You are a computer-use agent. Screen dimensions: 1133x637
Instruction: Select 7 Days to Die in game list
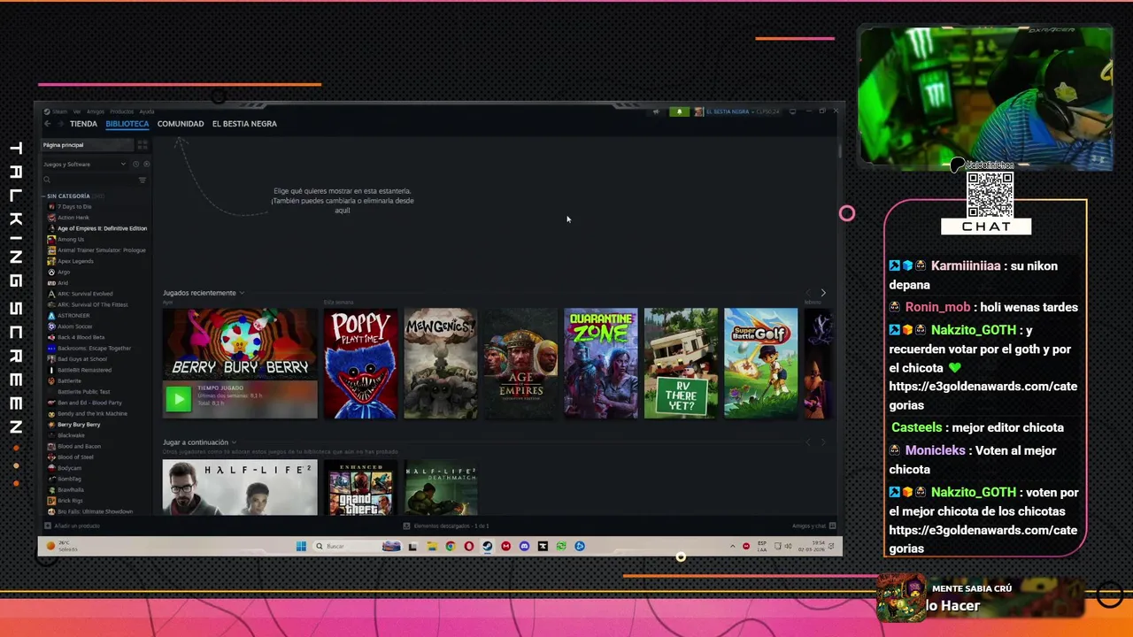coord(74,207)
